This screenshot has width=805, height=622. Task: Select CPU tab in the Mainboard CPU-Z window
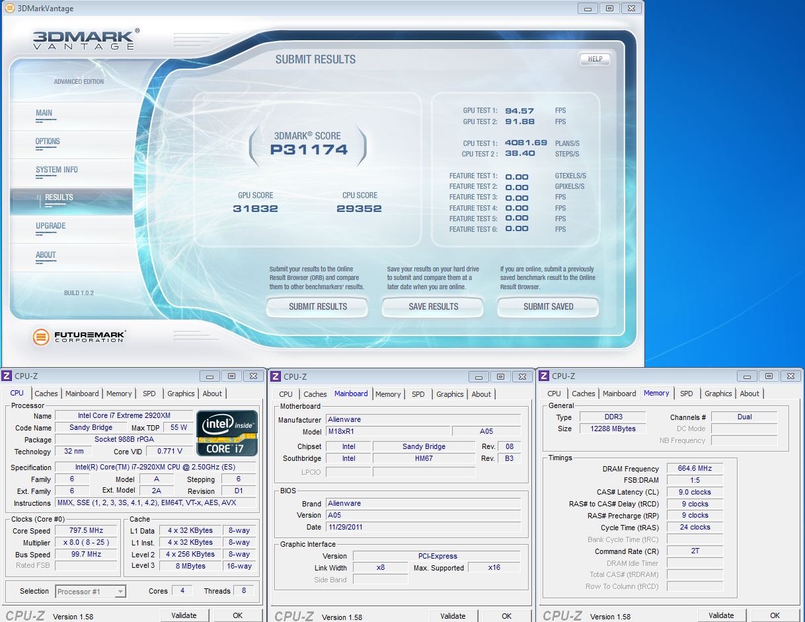286,394
